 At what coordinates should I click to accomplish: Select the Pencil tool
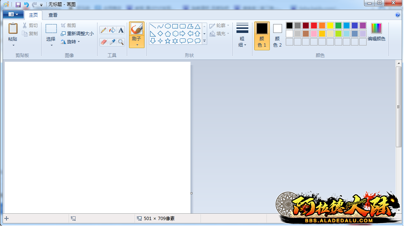click(x=103, y=30)
